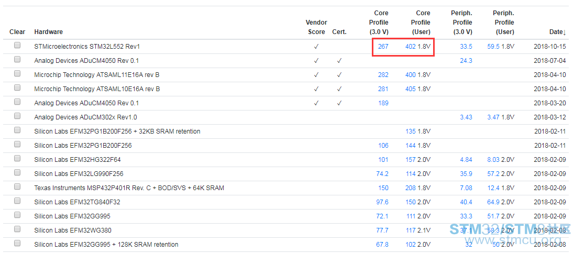Sort by the Date column header
Image resolution: width=574 pixels, height=253 pixels.
[x=558, y=32]
